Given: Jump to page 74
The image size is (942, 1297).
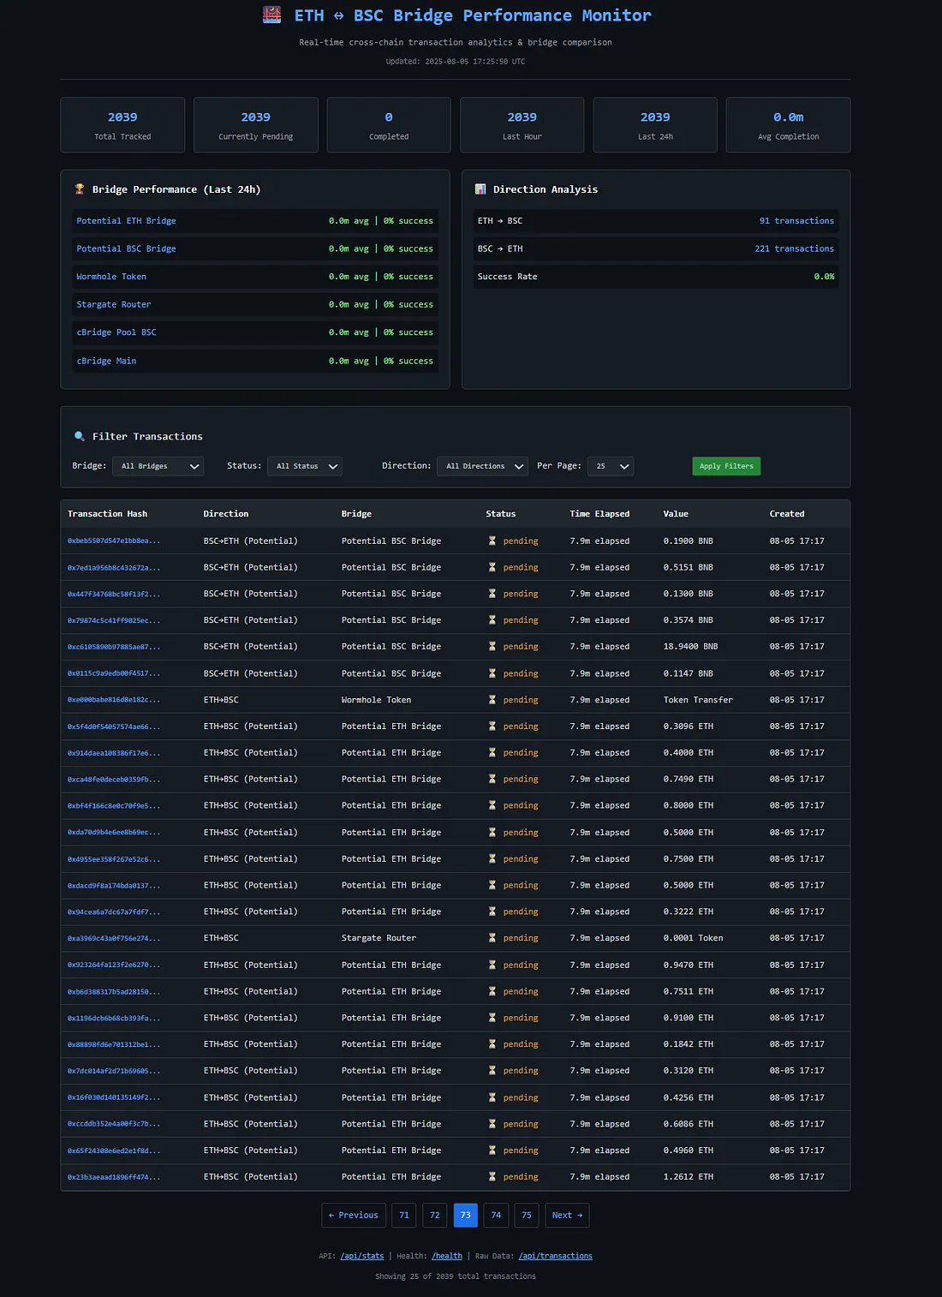Looking at the screenshot, I should [496, 1215].
